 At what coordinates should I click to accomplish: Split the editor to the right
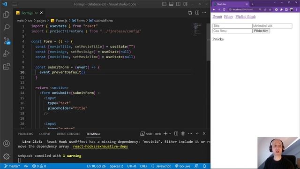(197, 13)
